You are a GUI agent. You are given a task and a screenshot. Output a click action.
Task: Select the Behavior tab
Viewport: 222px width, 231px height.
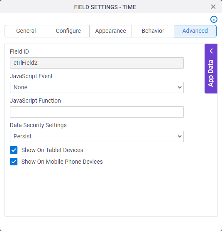(153, 31)
